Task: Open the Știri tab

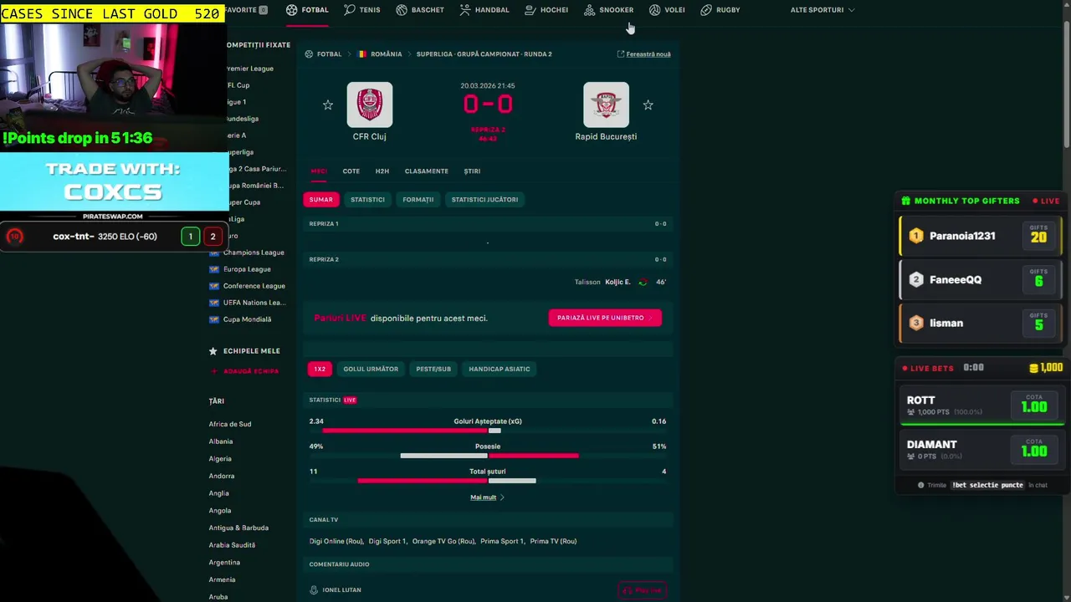Action: [x=472, y=171]
